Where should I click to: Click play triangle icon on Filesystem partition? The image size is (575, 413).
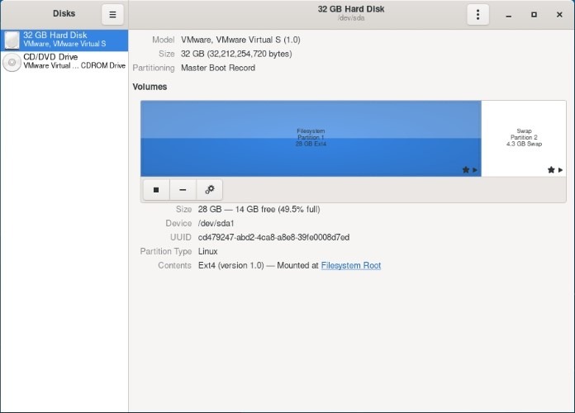tap(475, 169)
